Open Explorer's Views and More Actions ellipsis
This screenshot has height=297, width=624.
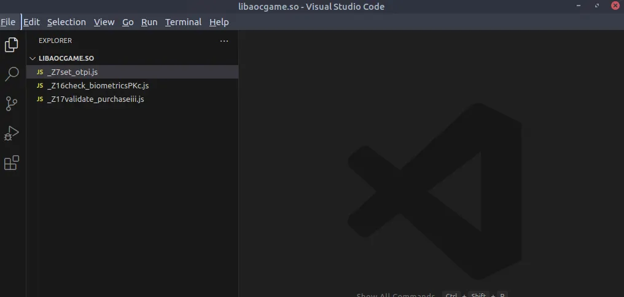224,40
